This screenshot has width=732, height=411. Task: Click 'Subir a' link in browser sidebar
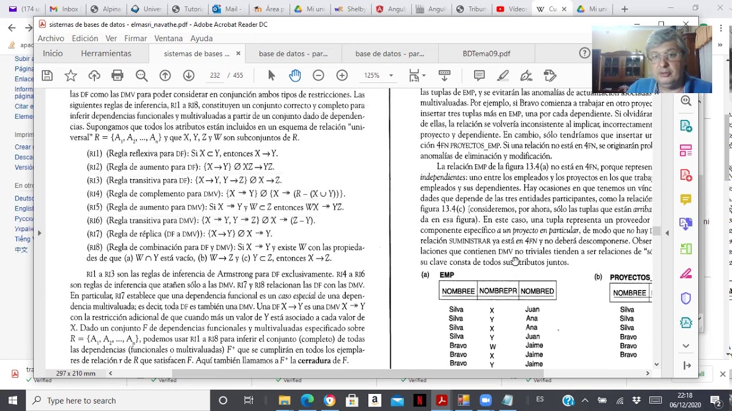(x=24, y=59)
